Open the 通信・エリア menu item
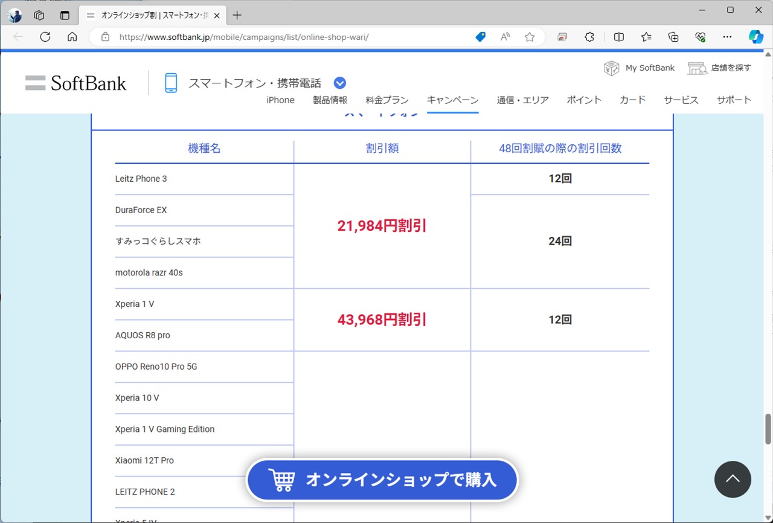 pyautogui.click(x=523, y=100)
